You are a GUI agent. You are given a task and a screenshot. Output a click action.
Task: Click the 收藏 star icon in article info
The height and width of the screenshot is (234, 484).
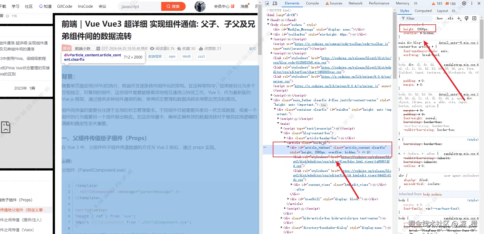pyautogui.click(x=179, y=49)
